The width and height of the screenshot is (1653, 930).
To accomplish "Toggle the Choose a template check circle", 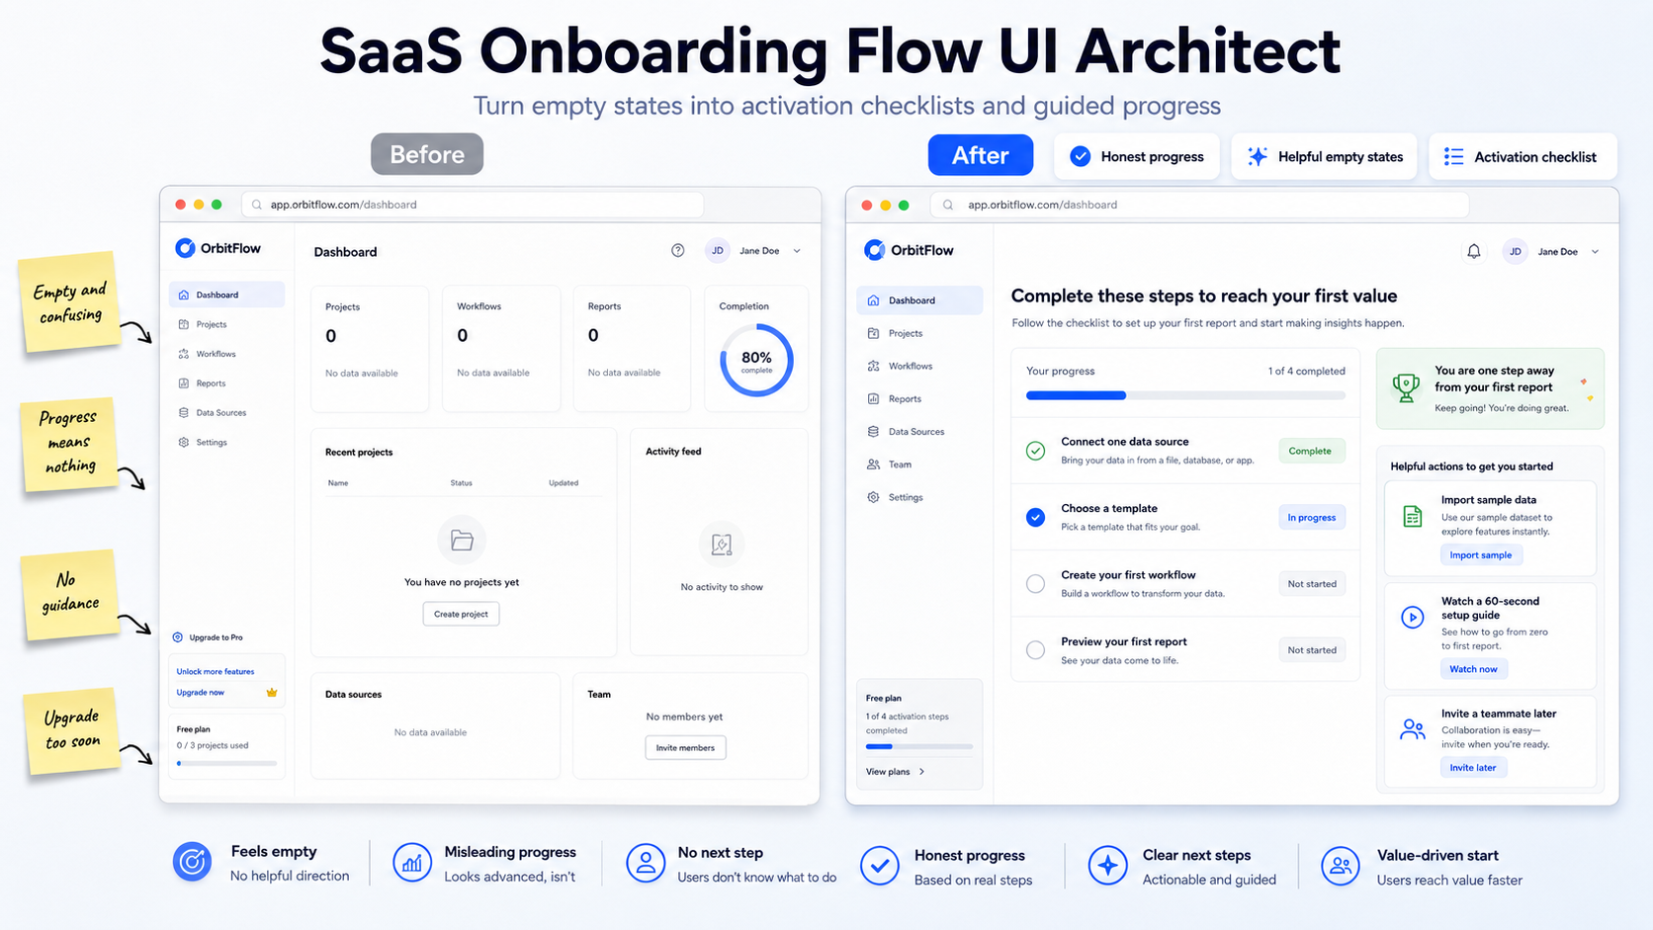I will click(x=1035, y=517).
